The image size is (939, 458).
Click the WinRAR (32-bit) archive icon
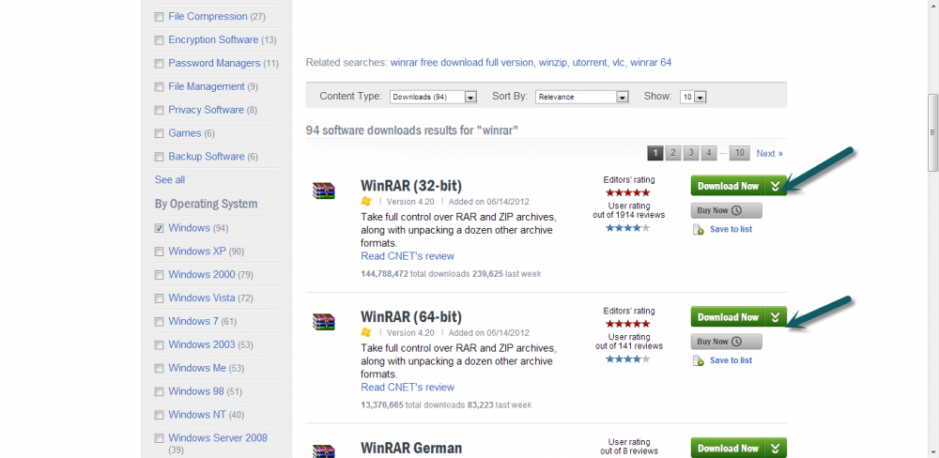323,191
